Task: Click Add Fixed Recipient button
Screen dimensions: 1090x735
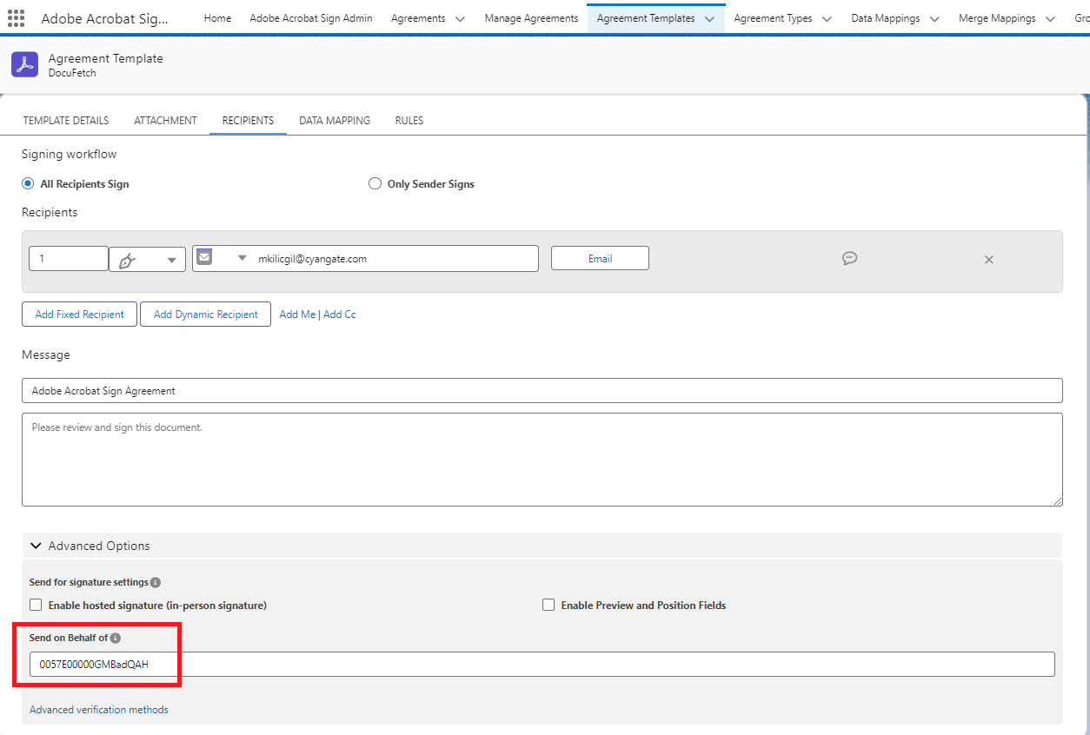Action: point(79,315)
